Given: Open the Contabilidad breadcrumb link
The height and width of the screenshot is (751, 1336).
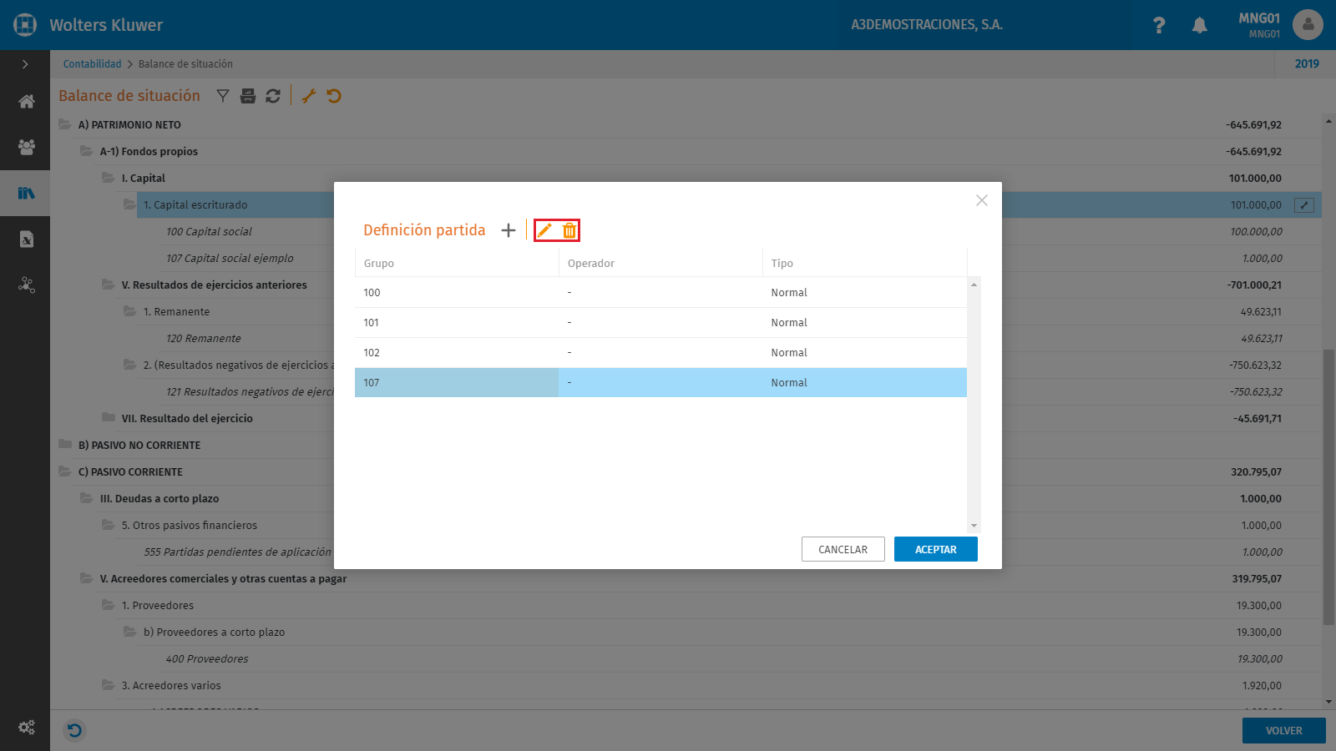Looking at the screenshot, I should tap(92, 64).
